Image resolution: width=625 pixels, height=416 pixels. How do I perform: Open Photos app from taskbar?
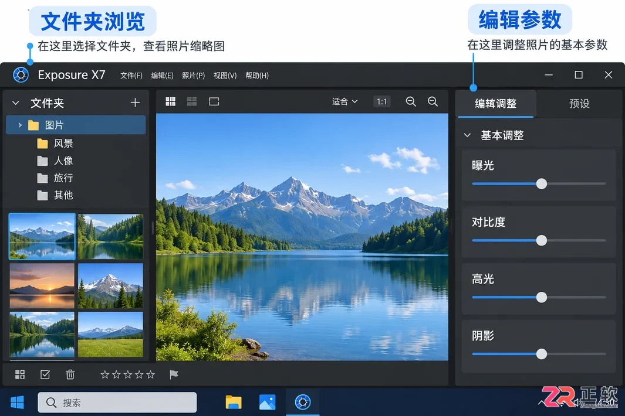(267, 402)
